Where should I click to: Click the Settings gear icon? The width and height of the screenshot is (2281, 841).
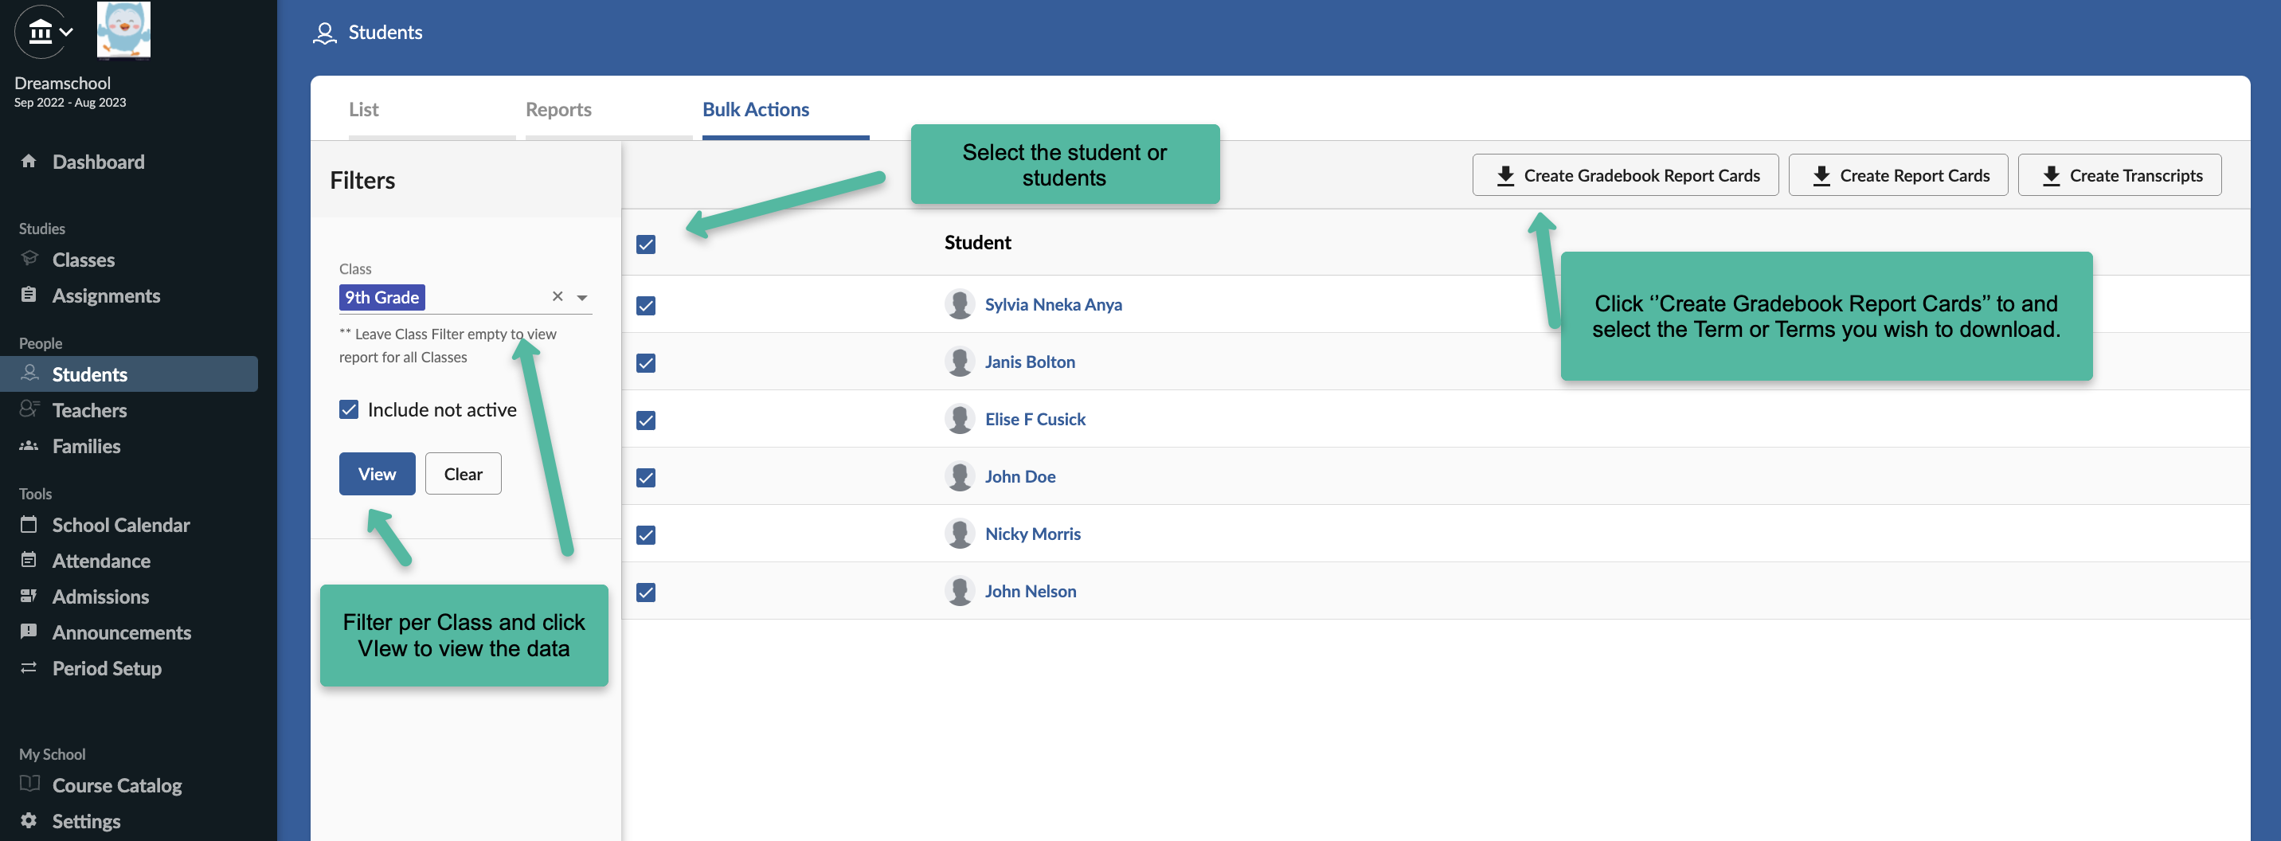(29, 819)
